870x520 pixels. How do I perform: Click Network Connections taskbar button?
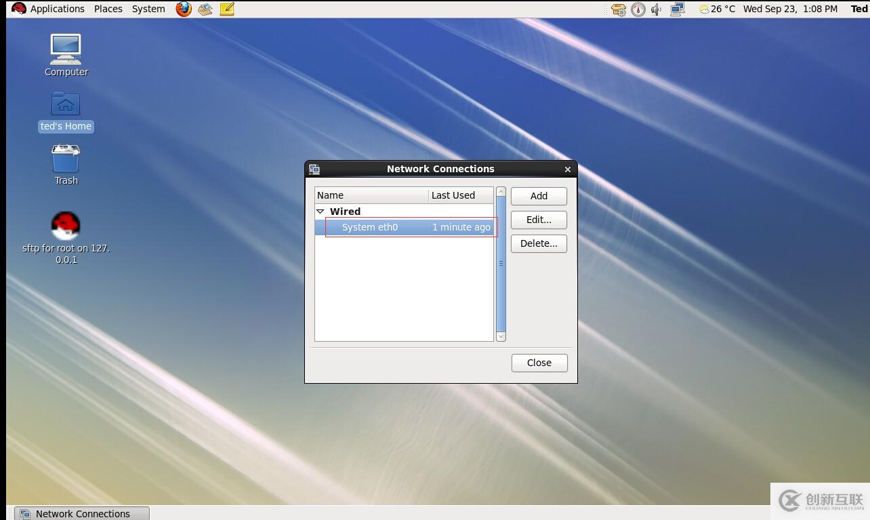coord(83,514)
